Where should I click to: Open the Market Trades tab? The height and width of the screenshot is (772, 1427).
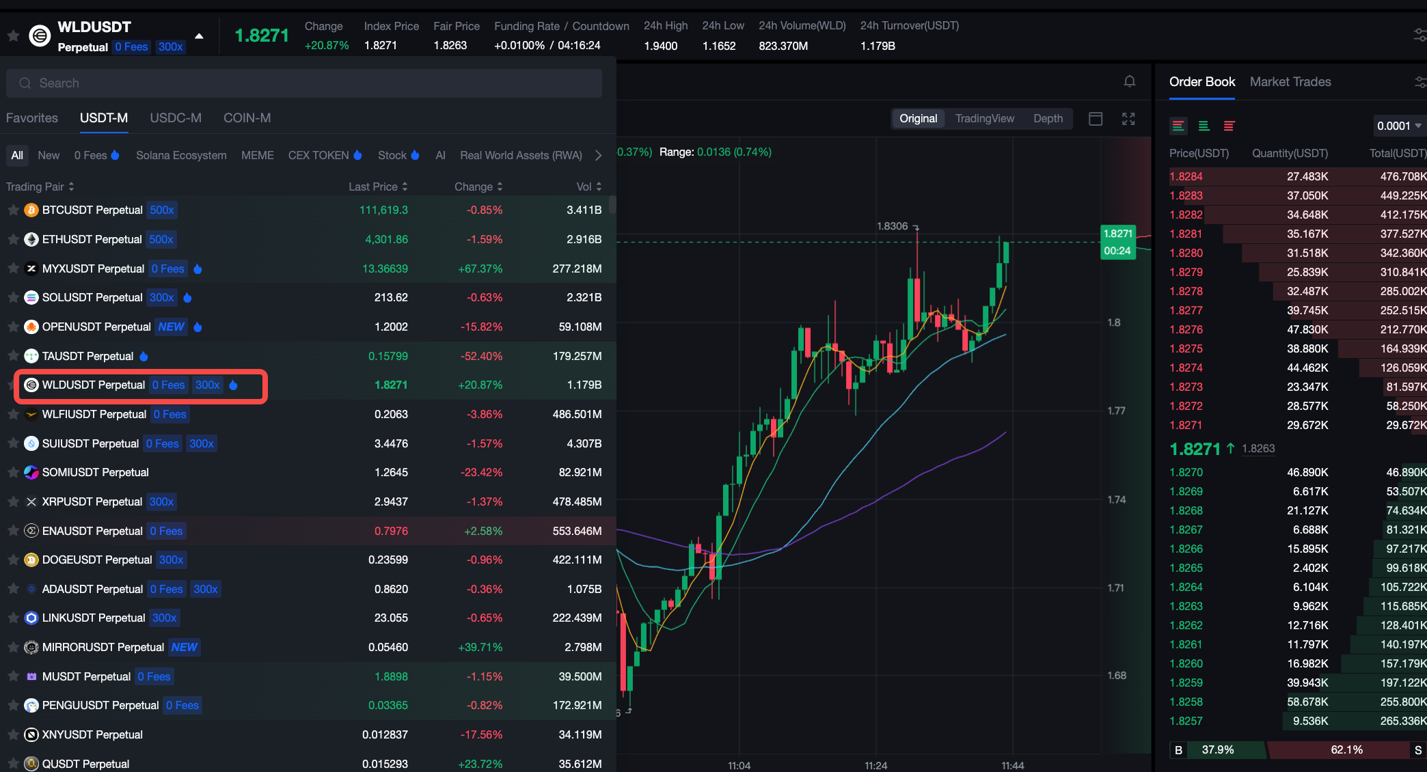tap(1290, 82)
